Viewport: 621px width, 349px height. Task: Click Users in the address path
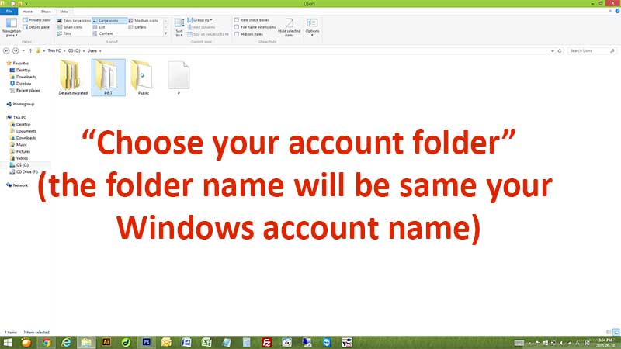click(92, 50)
